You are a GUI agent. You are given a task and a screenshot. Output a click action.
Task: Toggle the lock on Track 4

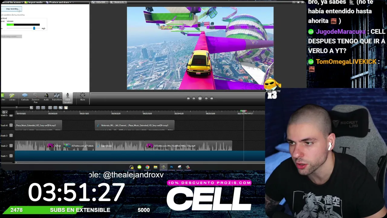(11, 125)
